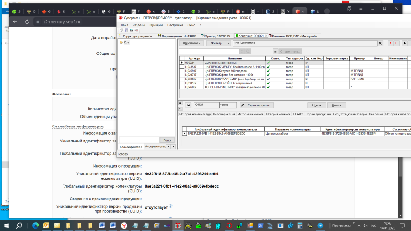This screenshot has height=231, width=411.
Task: Open a new browser tab with the plus icon
Action: tap(327, 11)
